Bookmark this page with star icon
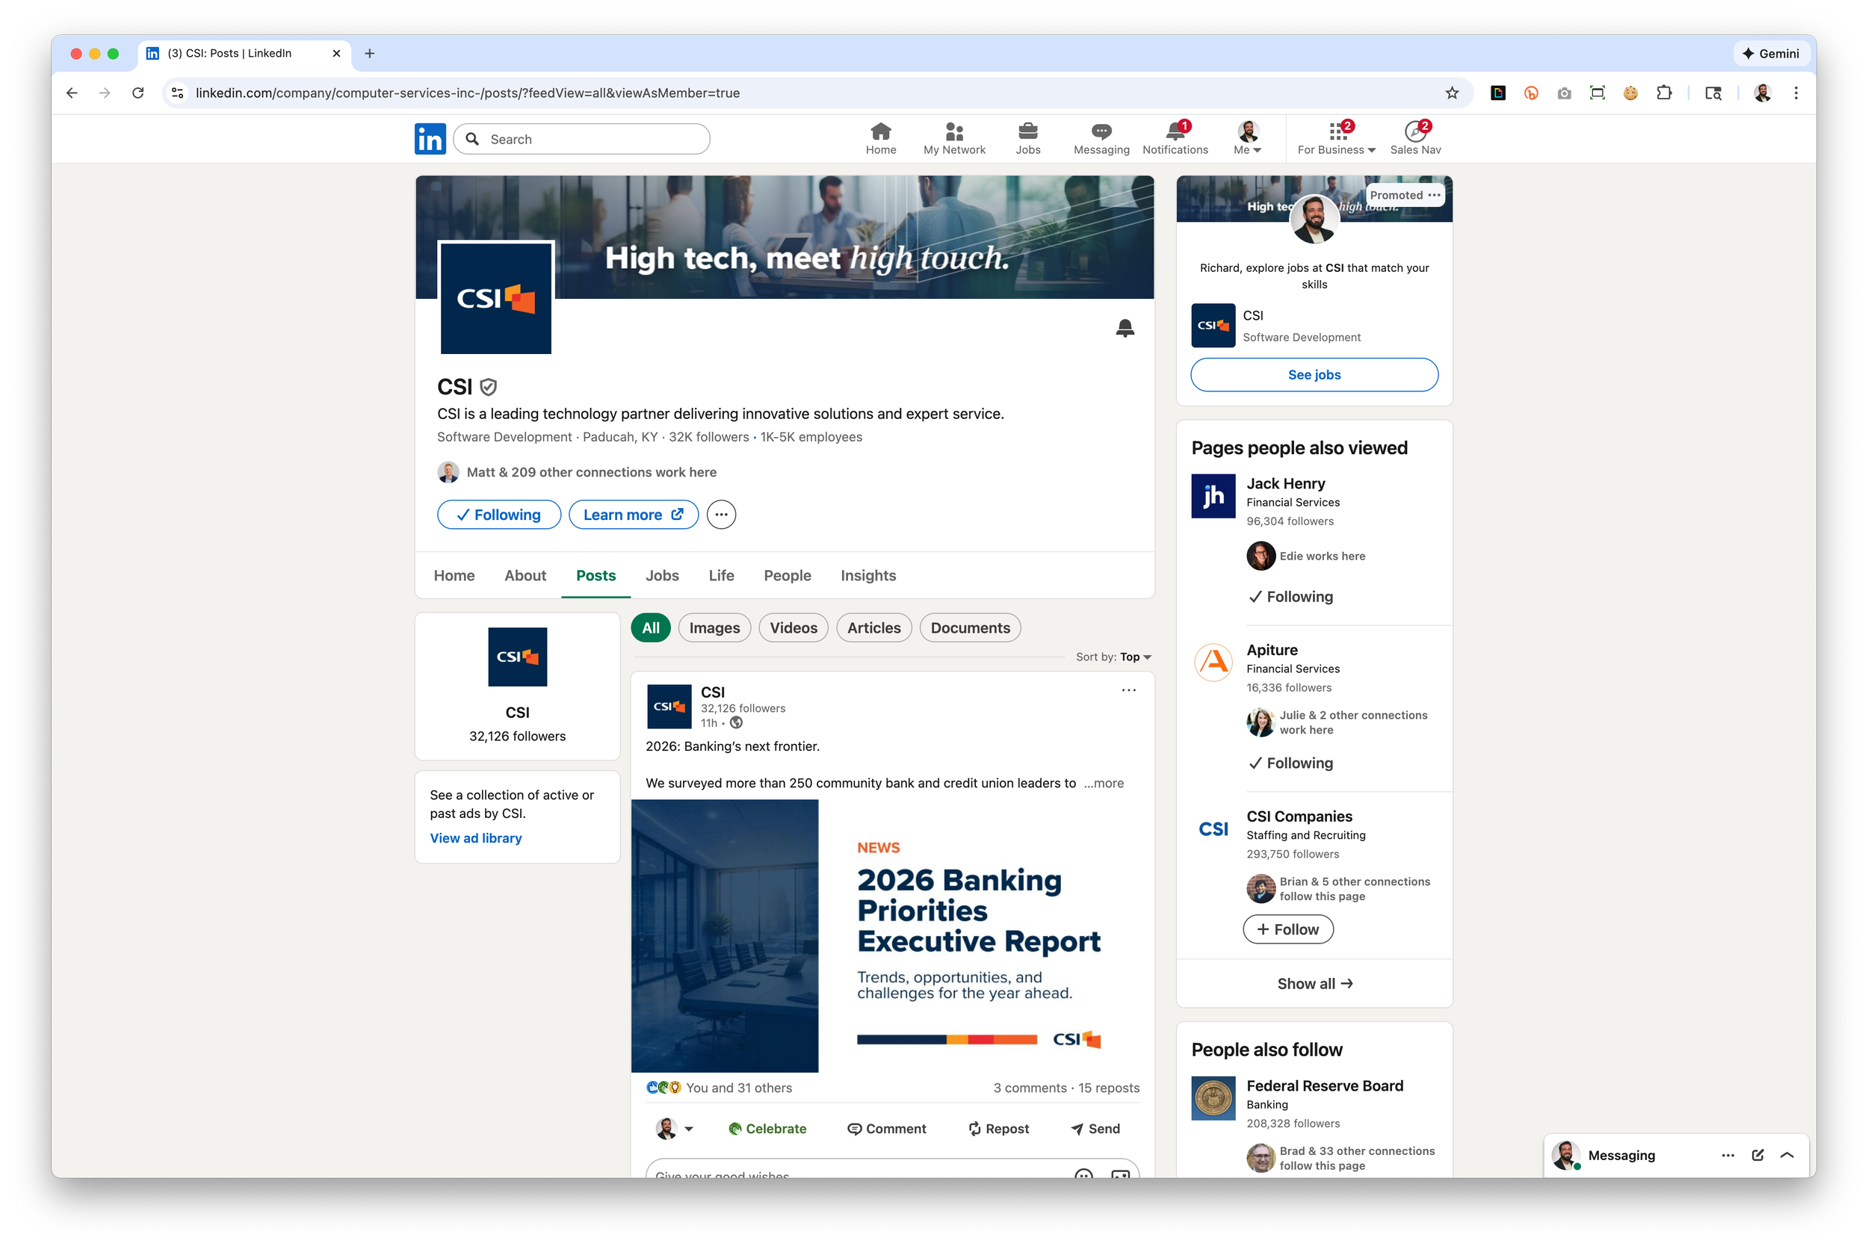The image size is (1868, 1246). (x=1453, y=93)
